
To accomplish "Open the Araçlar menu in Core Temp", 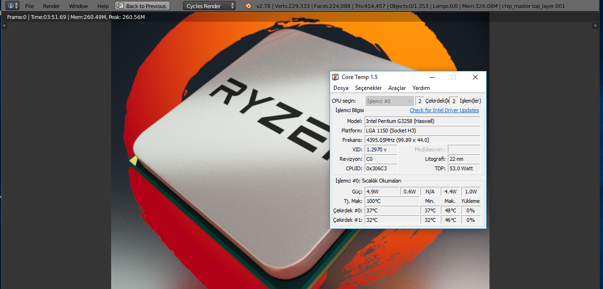I will click(397, 88).
